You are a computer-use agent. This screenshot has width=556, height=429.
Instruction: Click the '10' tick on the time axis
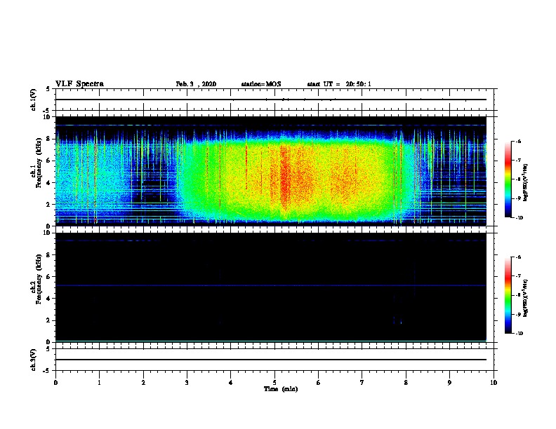click(494, 383)
